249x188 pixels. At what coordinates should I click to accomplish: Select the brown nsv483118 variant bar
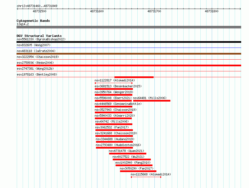pos(129,54)
